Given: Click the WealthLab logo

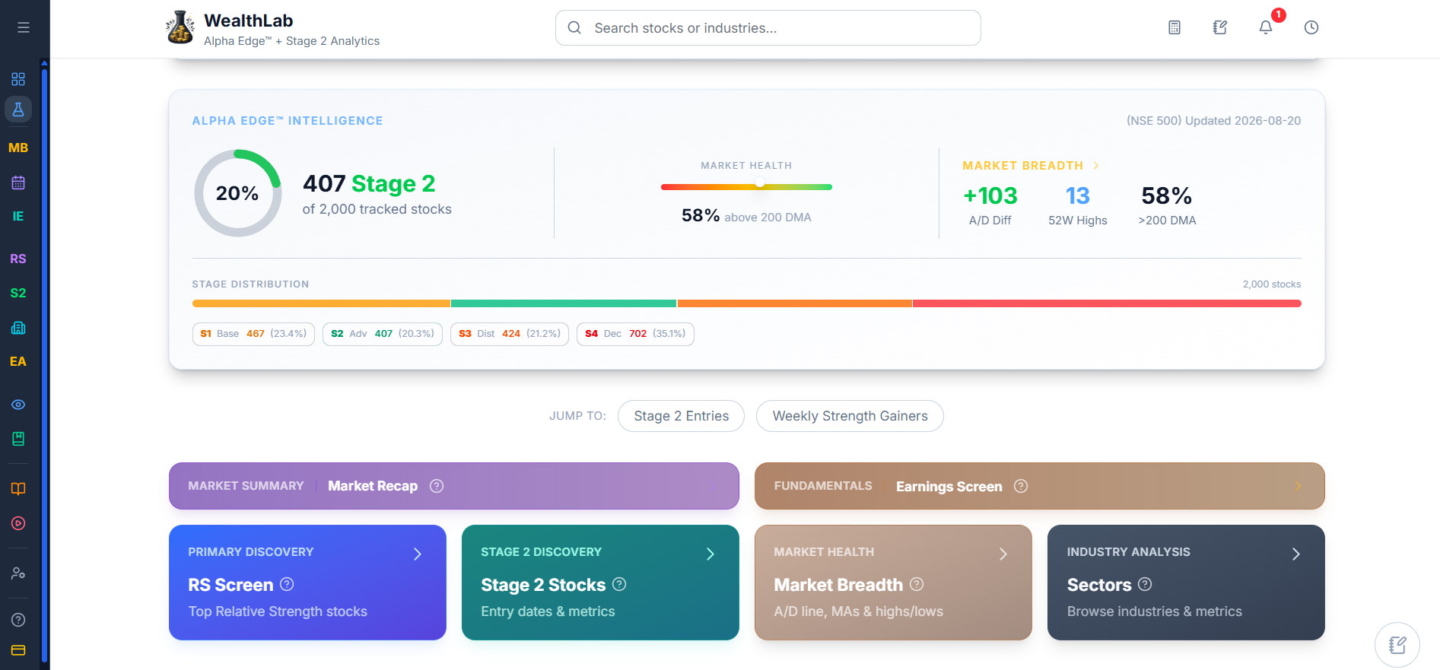Looking at the screenshot, I should click(180, 27).
